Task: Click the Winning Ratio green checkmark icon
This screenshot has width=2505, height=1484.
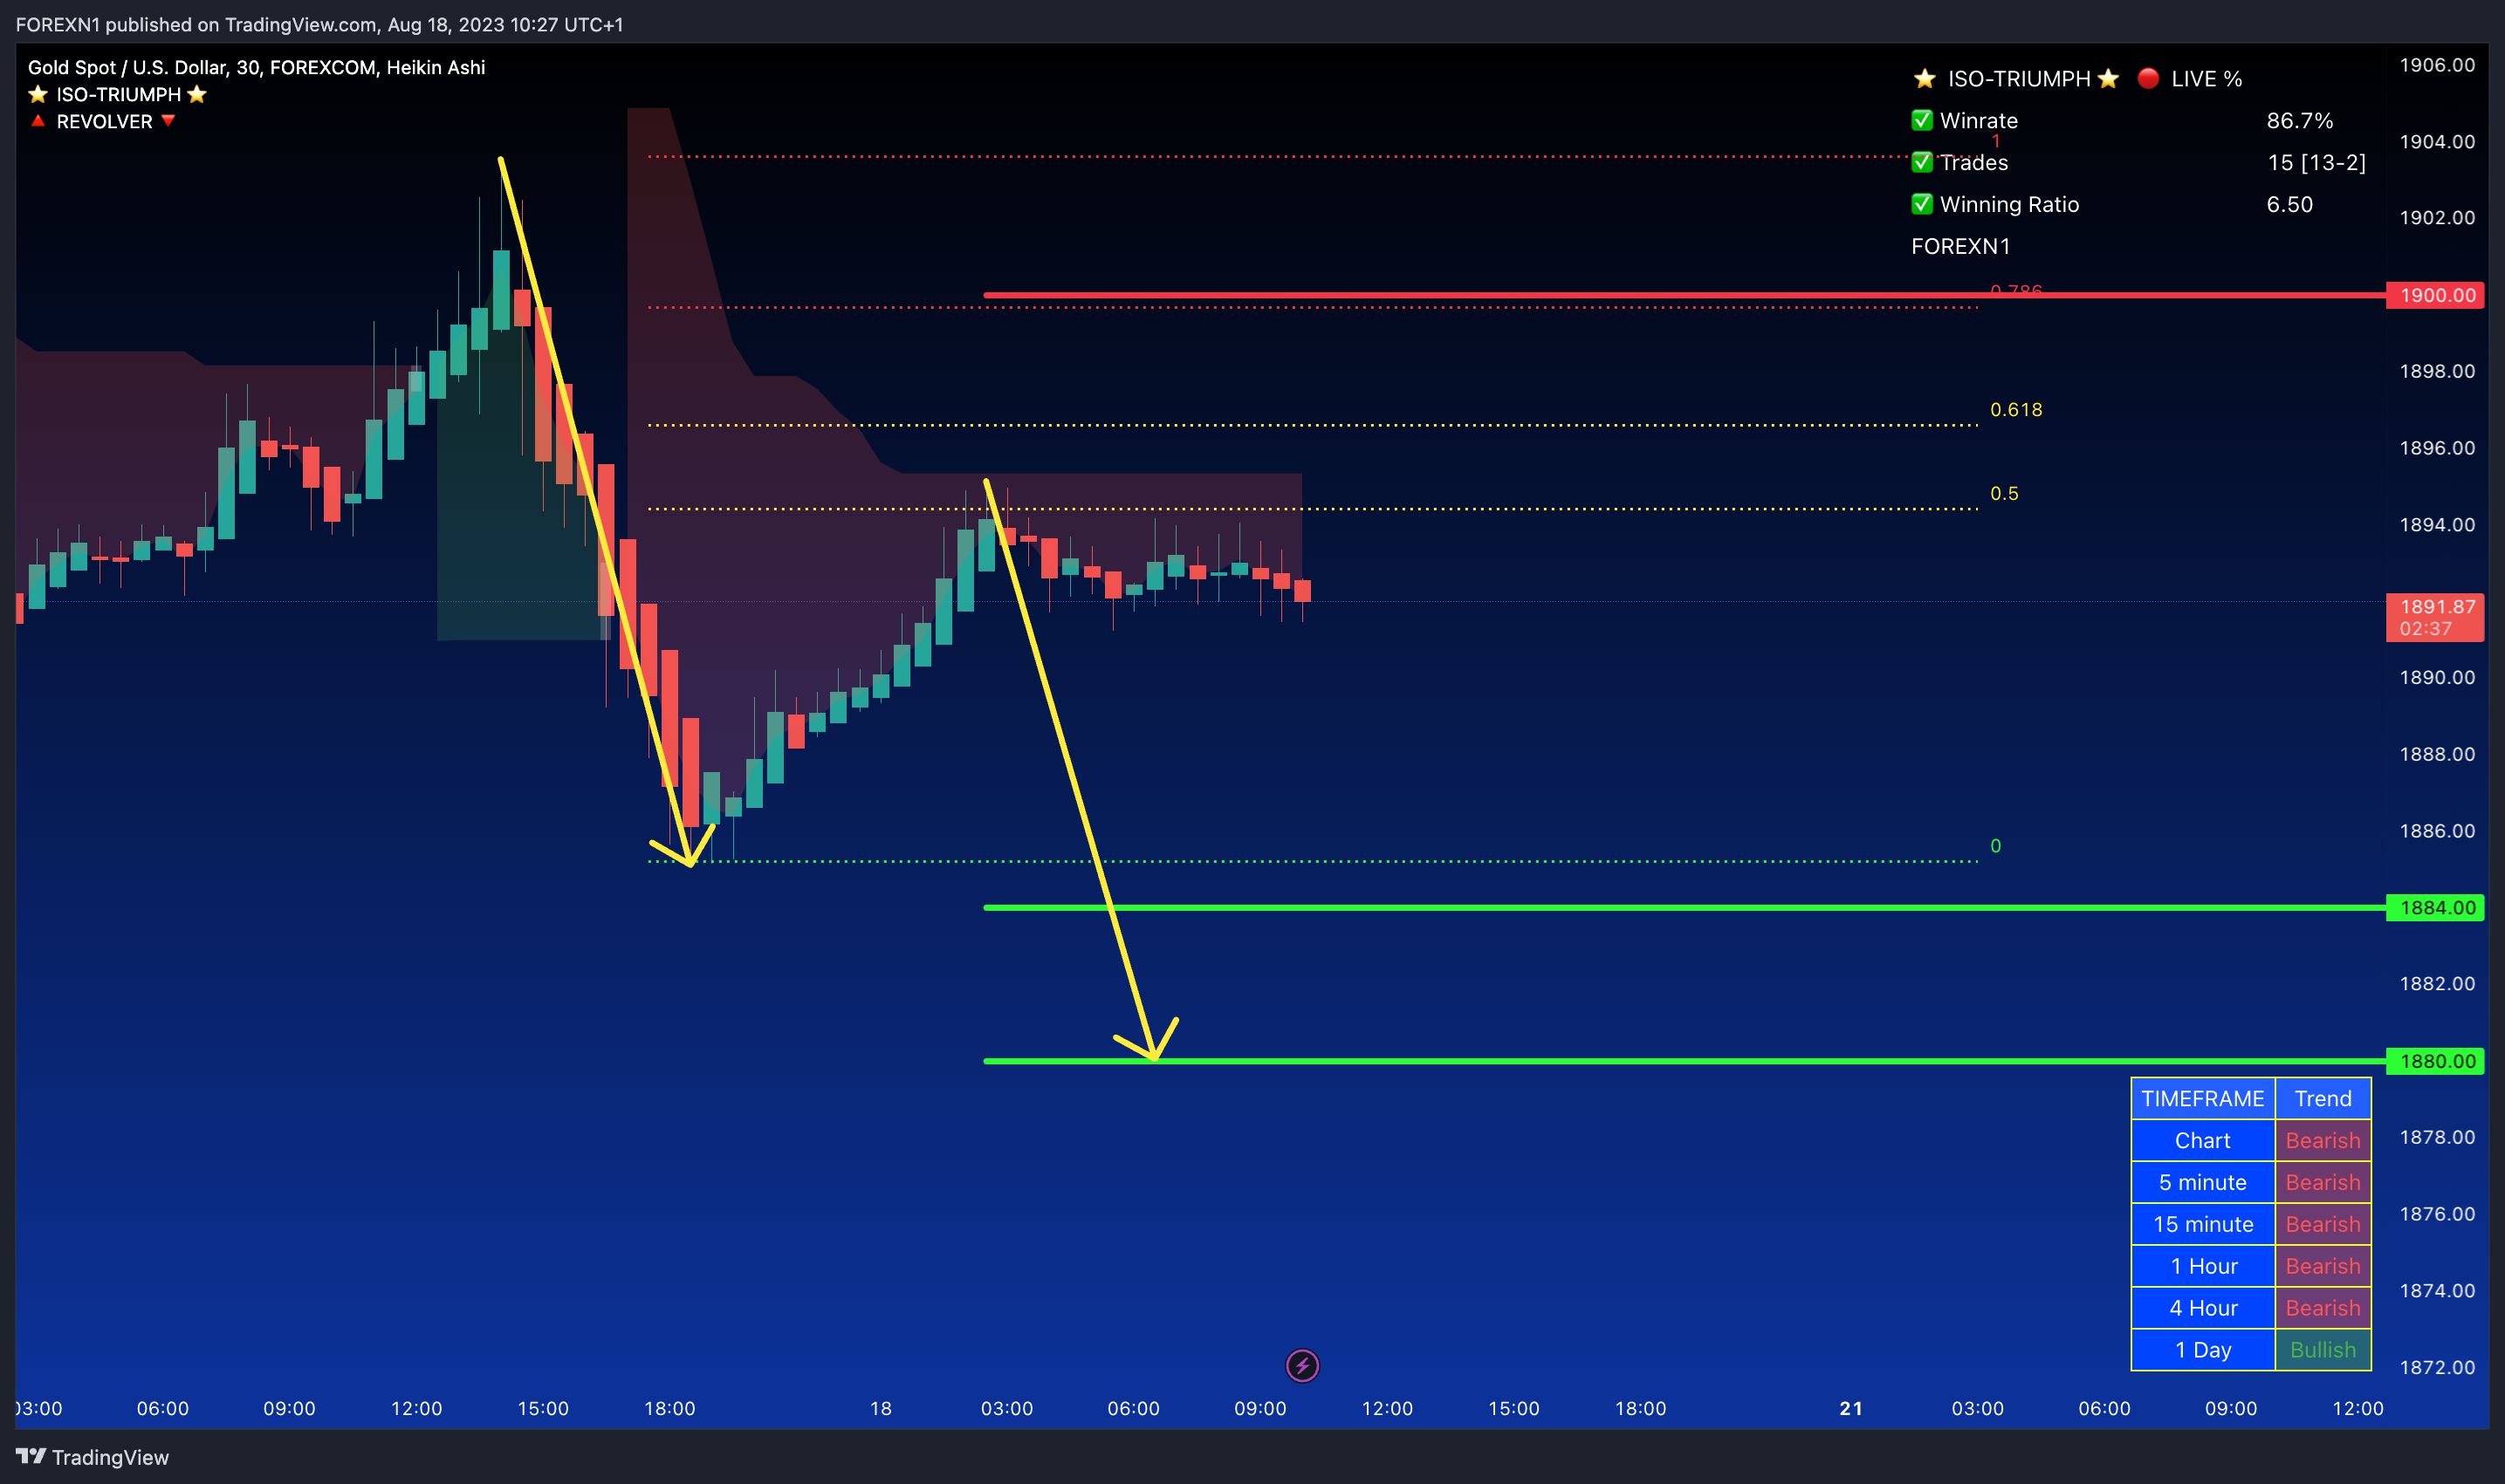Action: coord(1922,204)
